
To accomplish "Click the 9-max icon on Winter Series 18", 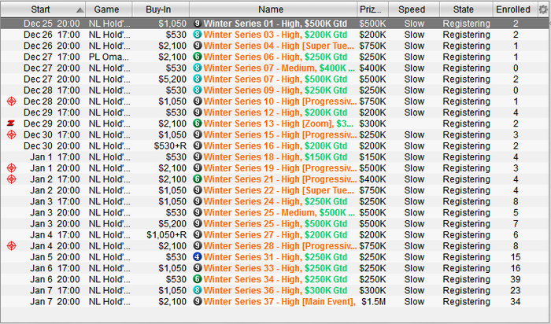I will tap(198, 157).
